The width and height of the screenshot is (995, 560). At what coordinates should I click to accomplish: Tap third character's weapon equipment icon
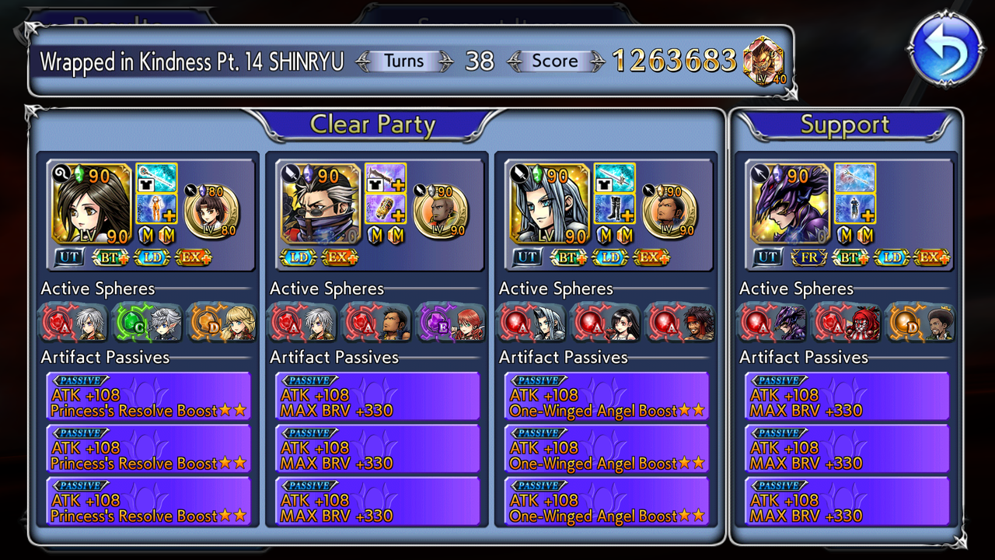click(x=614, y=177)
